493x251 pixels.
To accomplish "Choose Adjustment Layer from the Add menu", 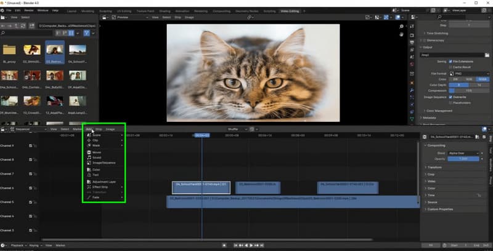I will click(104, 182).
